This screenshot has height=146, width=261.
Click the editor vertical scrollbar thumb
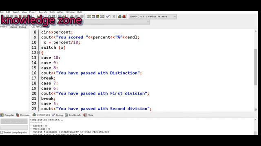click(x=256, y=67)
